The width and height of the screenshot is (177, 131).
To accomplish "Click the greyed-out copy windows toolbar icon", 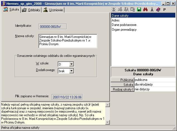I will 133,9.
